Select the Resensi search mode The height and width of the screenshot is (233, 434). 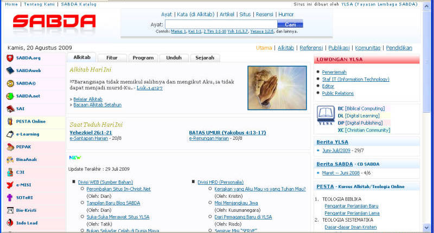click(264, 15)
